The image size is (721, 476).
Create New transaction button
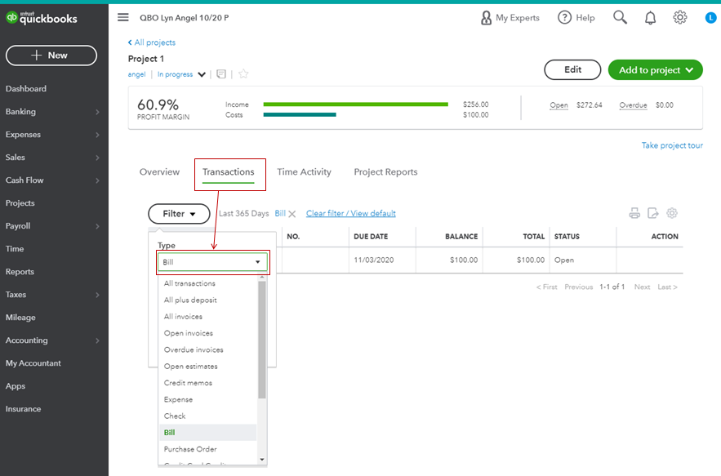pos(51,56)
